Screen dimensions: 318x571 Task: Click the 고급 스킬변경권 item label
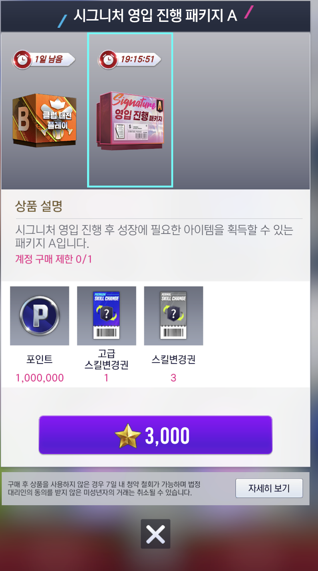107,359
